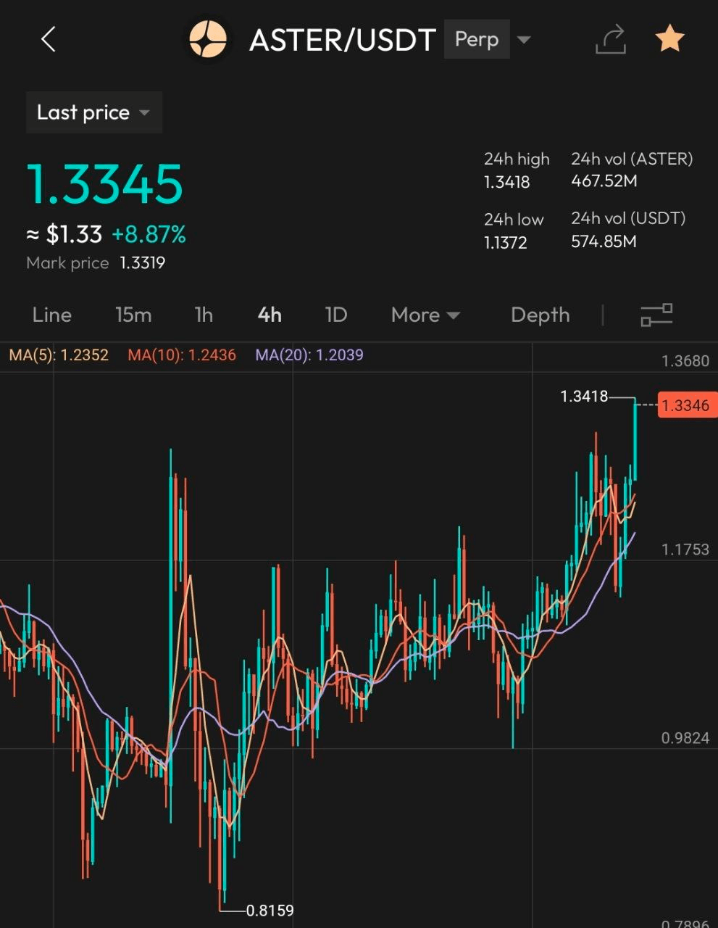Click the 0.8159 low marker on chart

(270, 911)
